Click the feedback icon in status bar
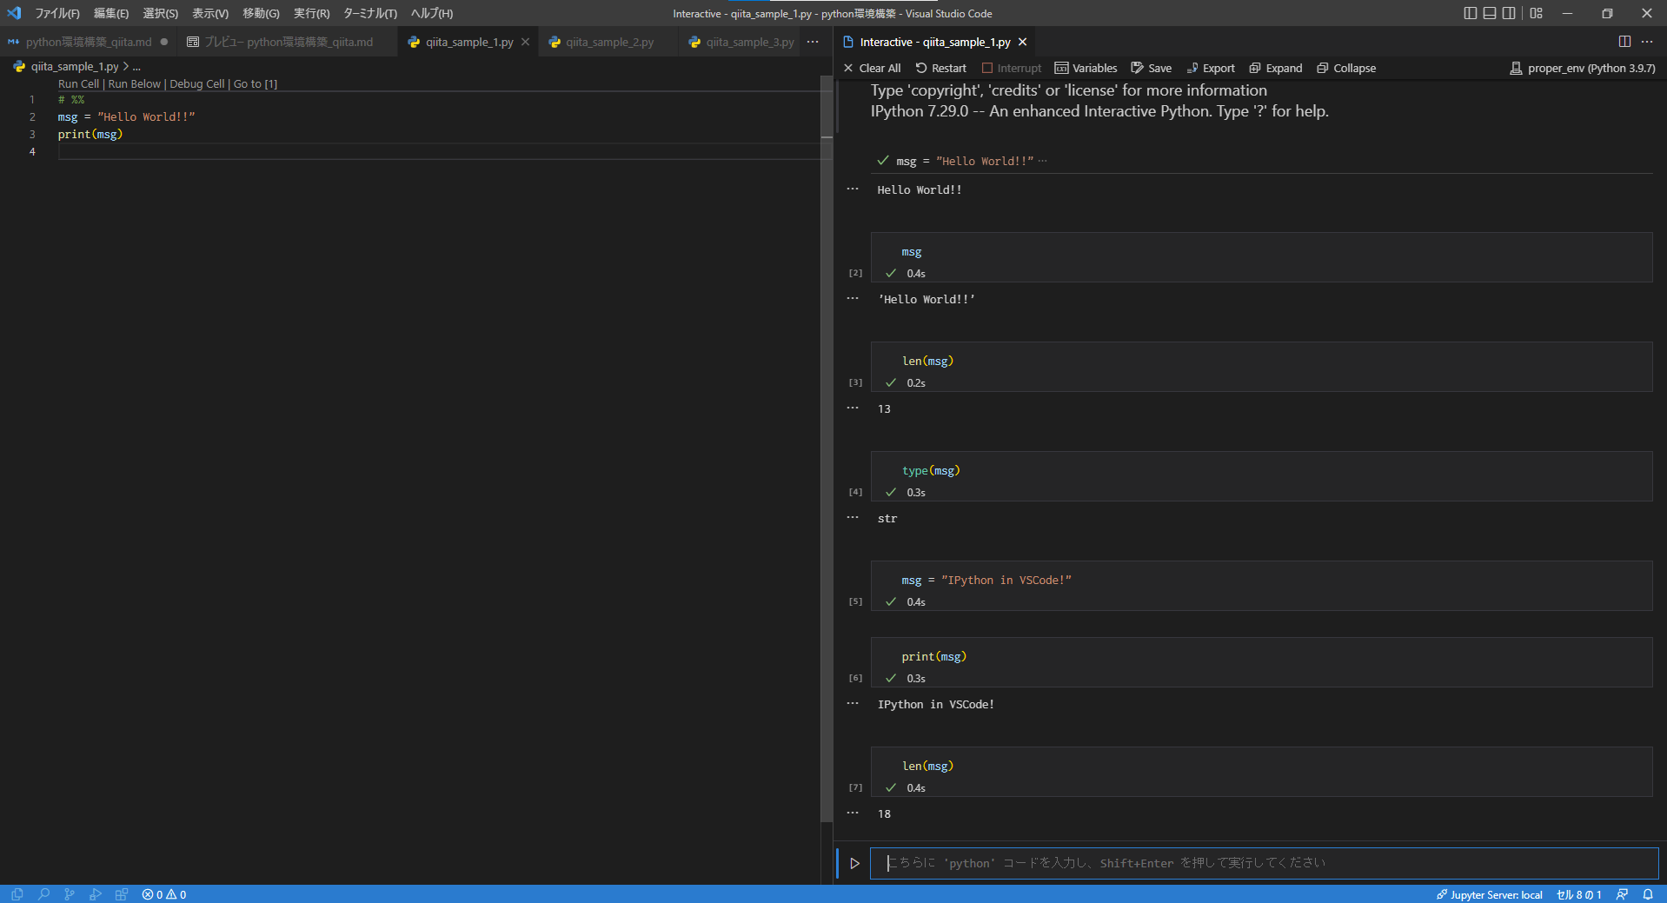 [x=1622, y=894]
